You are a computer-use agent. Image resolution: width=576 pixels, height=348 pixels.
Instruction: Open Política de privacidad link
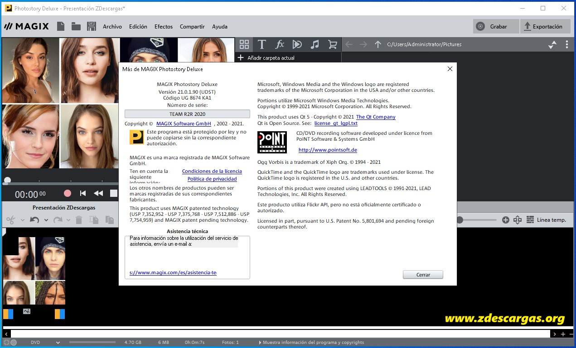pyautogui.click(x=212, y=179)
